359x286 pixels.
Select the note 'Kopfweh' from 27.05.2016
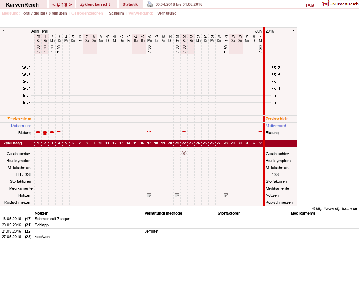(x=42, y=237)
